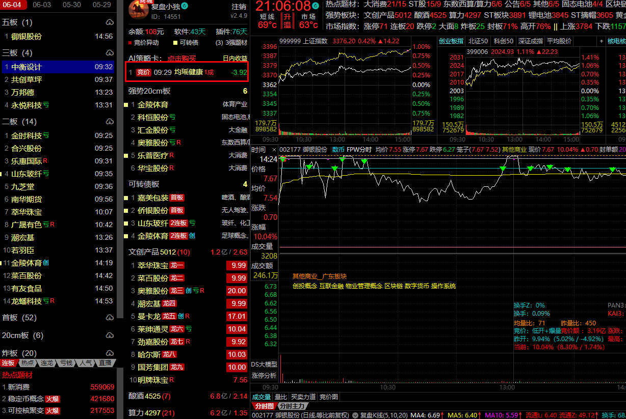Image resolution: width=626 pixels, height=419 pixels.
Task: Select 中衡设计 in the 三板 list
Action: tap(59, 67)
